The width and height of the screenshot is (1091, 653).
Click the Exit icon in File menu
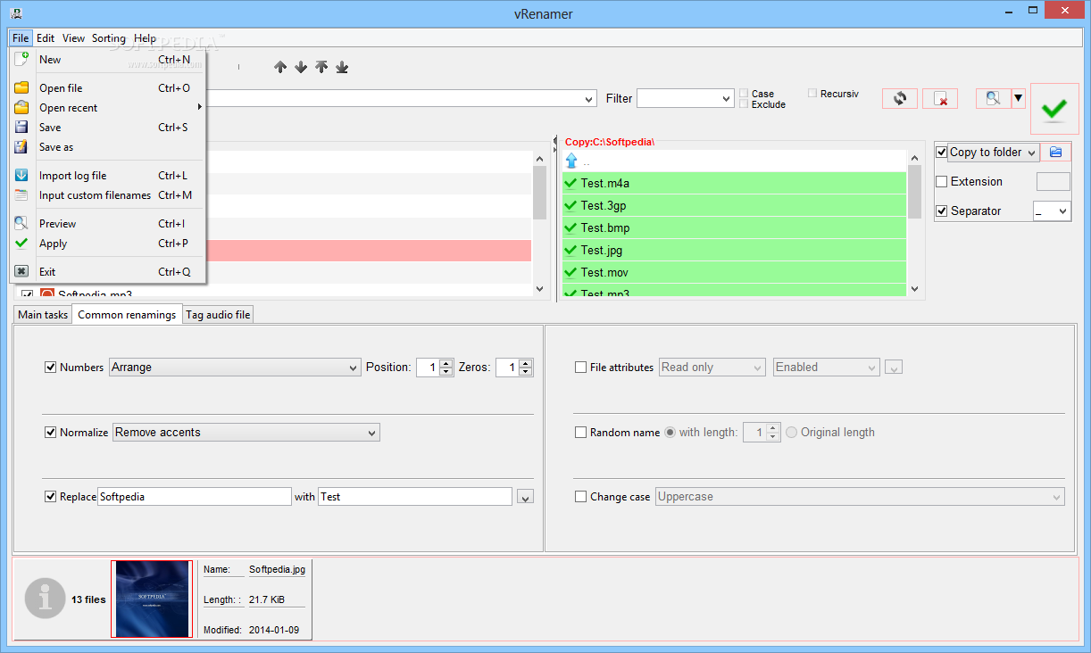point(21,272)
